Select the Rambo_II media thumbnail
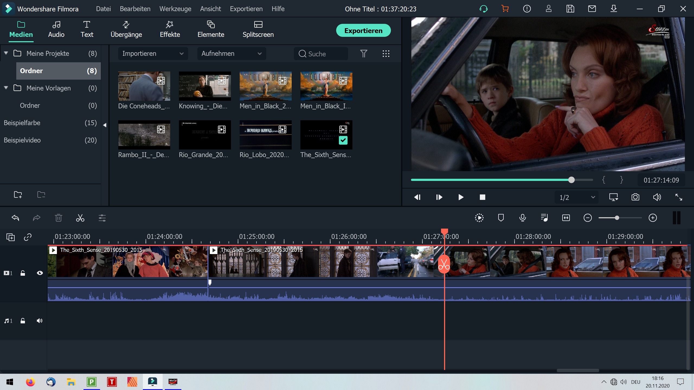 [144, 135]
